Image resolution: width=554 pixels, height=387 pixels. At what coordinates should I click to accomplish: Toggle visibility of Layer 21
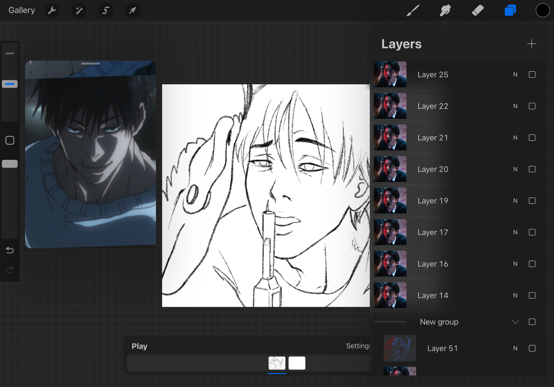532,138
